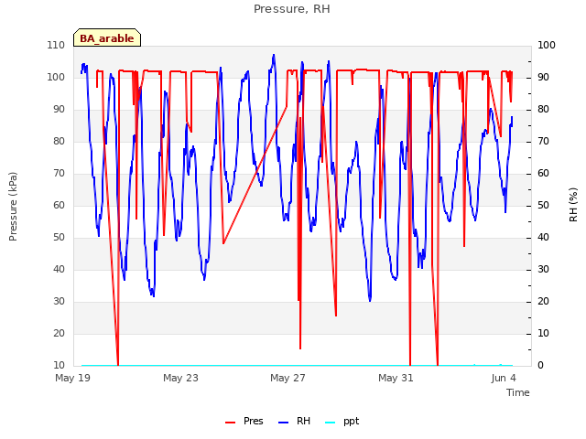586x439 pixels.
Task: Click the 0 value on RH axis
Action: [540, 366]
